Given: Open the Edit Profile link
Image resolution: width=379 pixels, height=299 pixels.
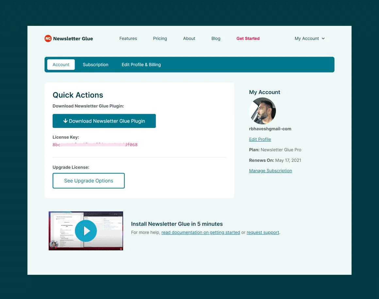Looking at the screenshot, I should [260, 139].
